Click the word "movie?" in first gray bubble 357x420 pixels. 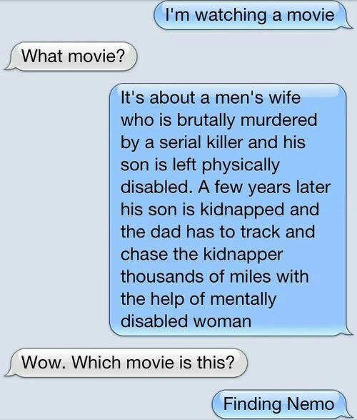[x=96, y=57]
